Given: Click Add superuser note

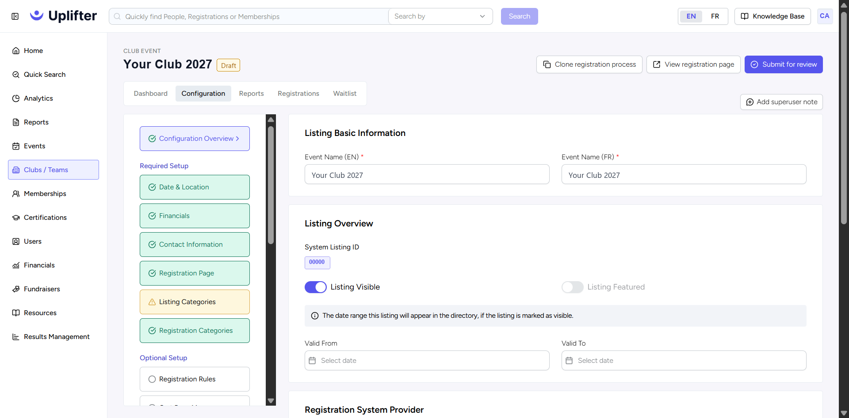Looking at the screenshot, I should (x=781, y=102).
